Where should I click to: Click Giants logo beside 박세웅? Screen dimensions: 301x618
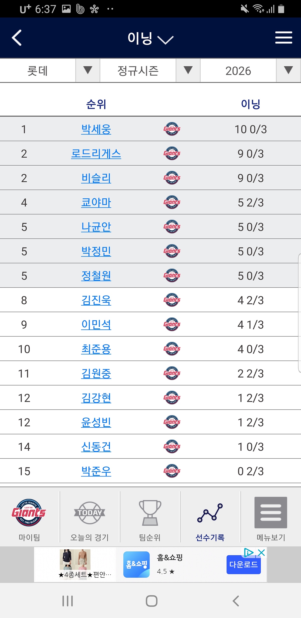tap(172, 129)
